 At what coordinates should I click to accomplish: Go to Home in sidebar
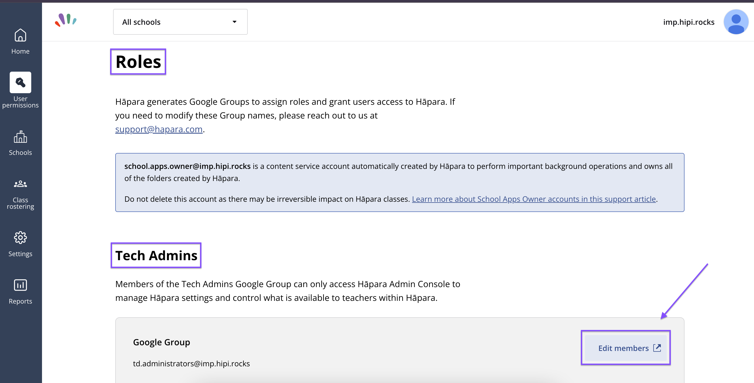coord(20,41)
